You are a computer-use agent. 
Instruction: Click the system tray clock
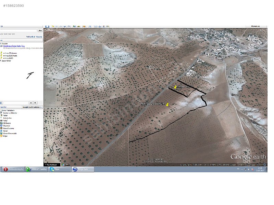pyautogui.click(x=260, y=169)
